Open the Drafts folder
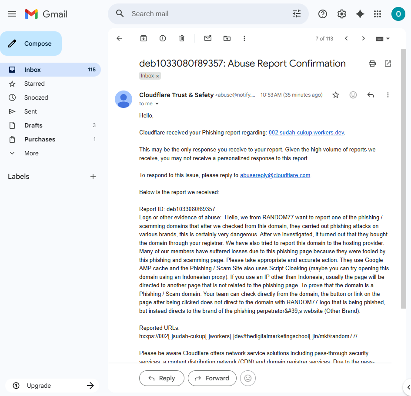Screen dimensions: 411x396 click(50, 125)
